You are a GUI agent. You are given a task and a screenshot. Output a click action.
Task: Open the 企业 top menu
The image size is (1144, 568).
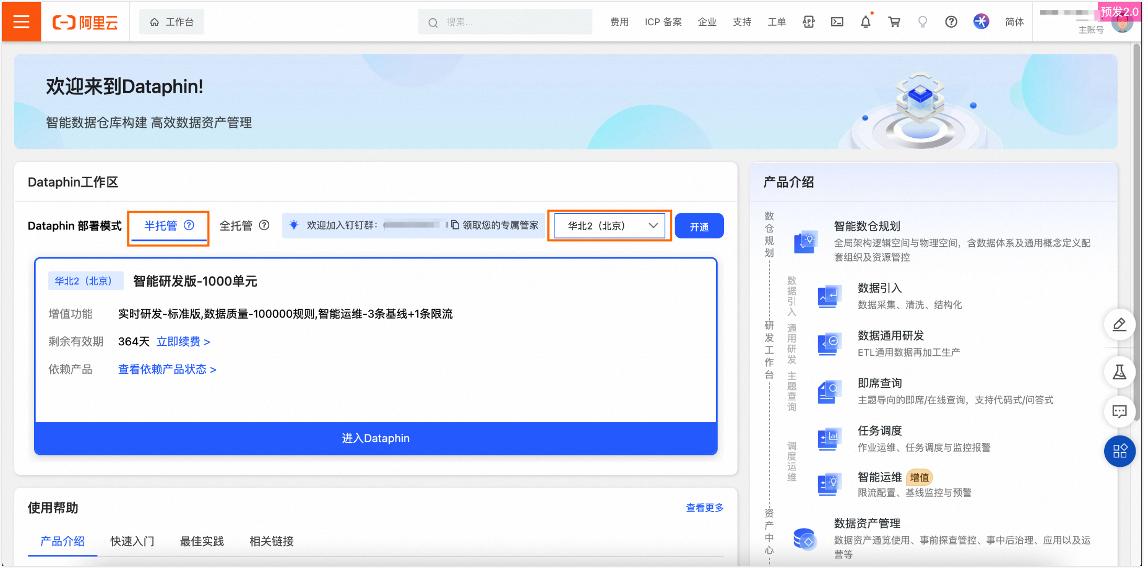pyautogui.click(x=707, y=22)
